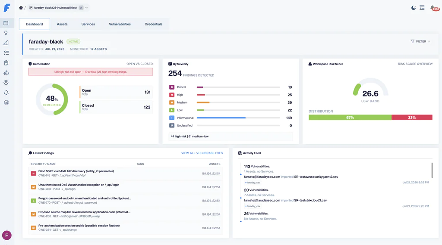This screenshot has width=442, height=245.
Task: Open the robot agents sidebar icon
Action: (x=6, y=73)
